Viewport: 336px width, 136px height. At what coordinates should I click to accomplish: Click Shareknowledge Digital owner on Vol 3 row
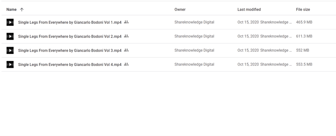(194, 50)
